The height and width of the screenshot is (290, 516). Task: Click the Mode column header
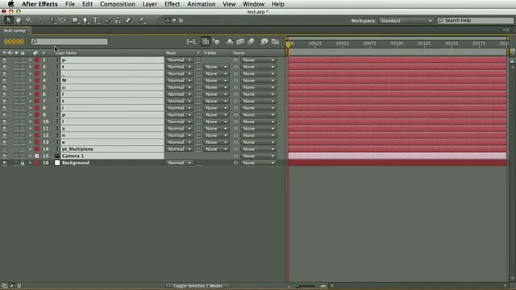pos(171,52)
